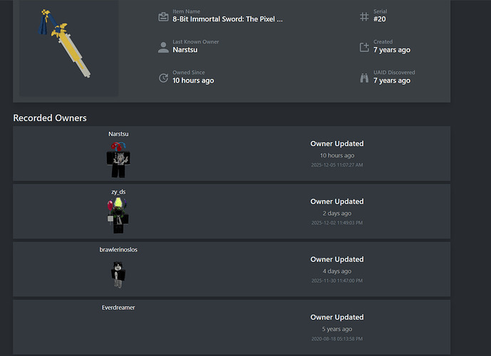Open the 8-Bit Immortal Sword item image

tap(68, 48)
